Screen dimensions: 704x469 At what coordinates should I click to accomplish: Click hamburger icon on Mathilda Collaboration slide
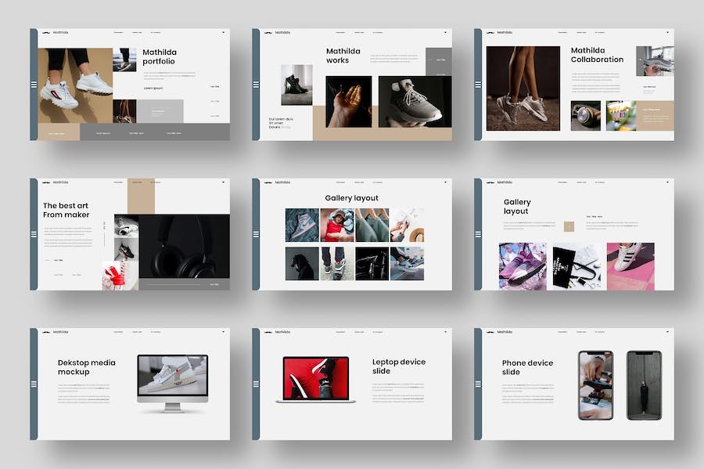point(478,85)
